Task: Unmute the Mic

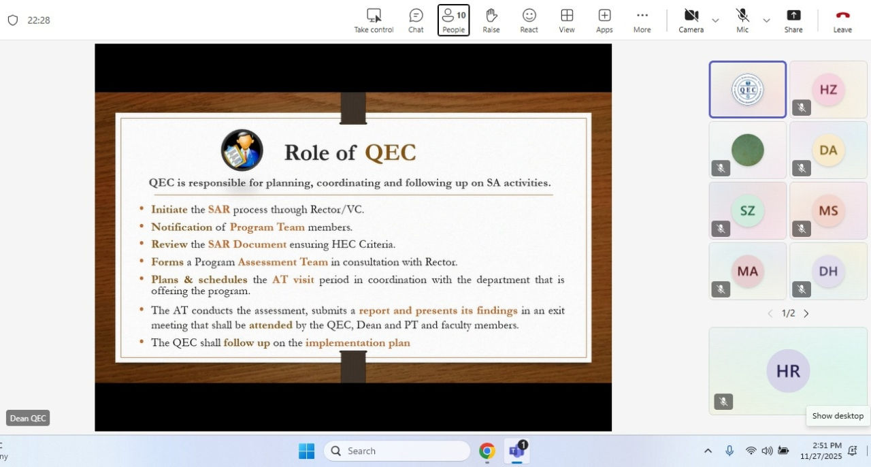Action: pyautogui.click(x=742, y=20)
